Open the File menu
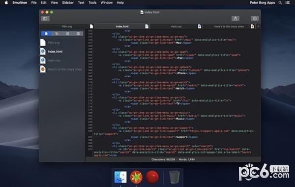The image size is (295, 187). 34,2
